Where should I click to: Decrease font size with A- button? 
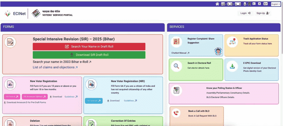pyautogui.click(x=254, y=4)
